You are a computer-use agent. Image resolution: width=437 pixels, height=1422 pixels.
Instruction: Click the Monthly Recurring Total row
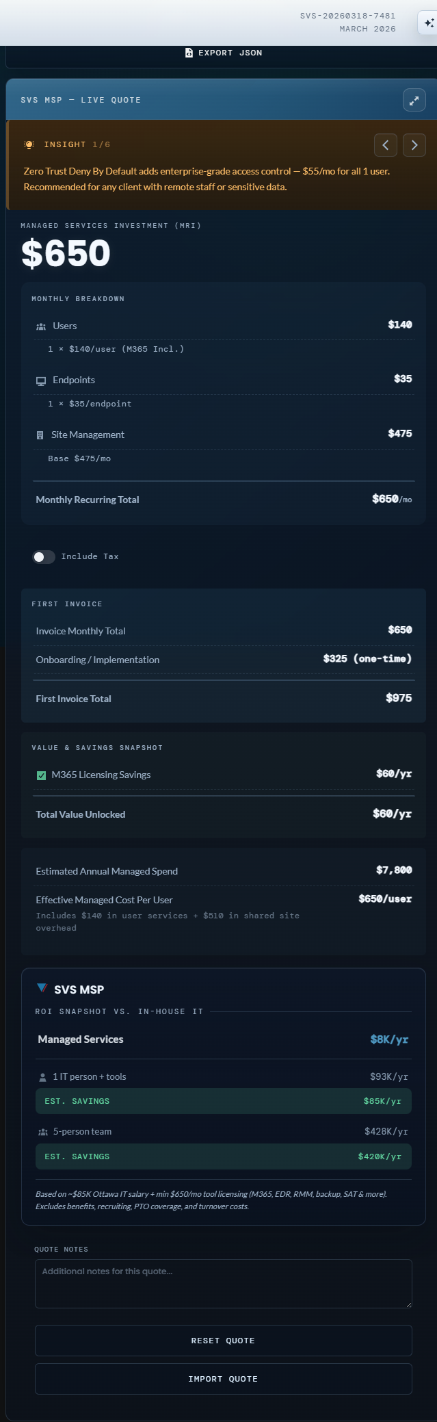click(223, 500)
